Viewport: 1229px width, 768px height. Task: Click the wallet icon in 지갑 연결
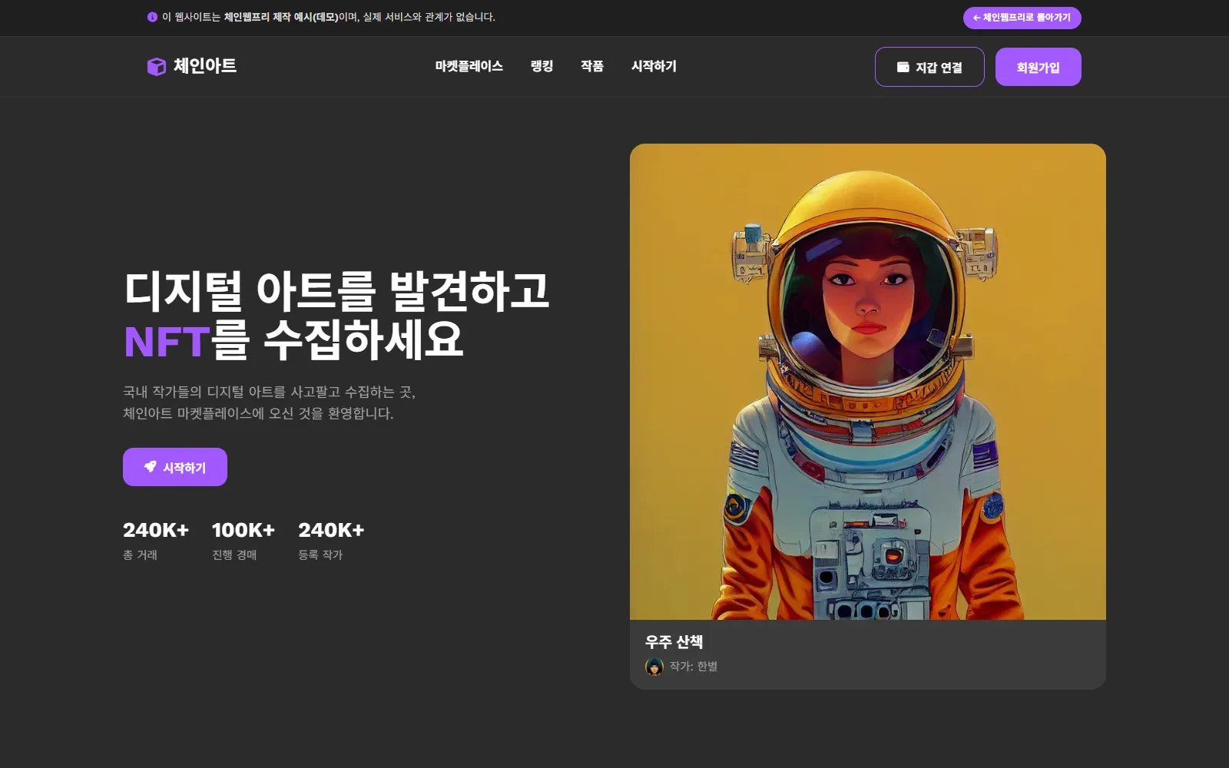(903, 67)
